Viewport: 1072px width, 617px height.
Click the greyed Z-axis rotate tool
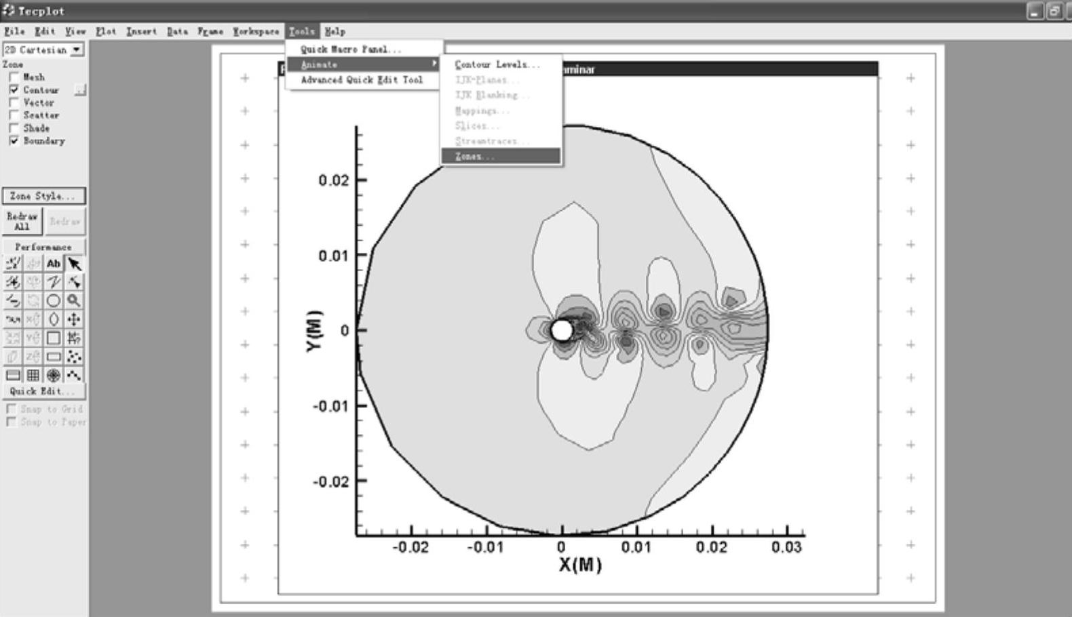pyautogui.click(x=33, y=357)
